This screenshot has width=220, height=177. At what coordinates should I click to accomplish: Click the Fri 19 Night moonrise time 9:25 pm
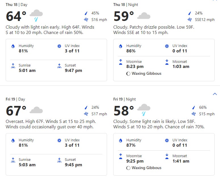[135, 161]
